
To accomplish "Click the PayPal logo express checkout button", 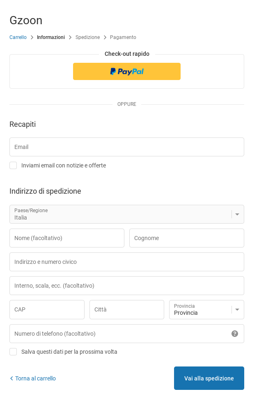I will pos(127,71).
